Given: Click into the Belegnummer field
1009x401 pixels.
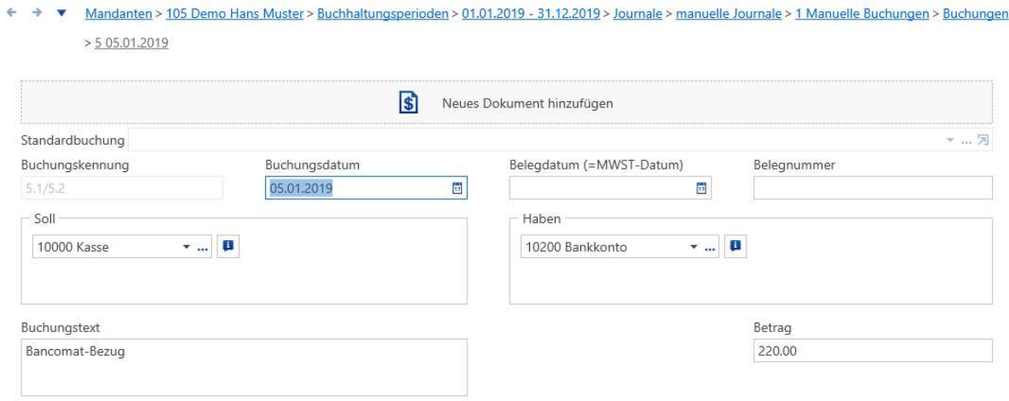Looking at the screenshot, I should (x=874, y=188).
